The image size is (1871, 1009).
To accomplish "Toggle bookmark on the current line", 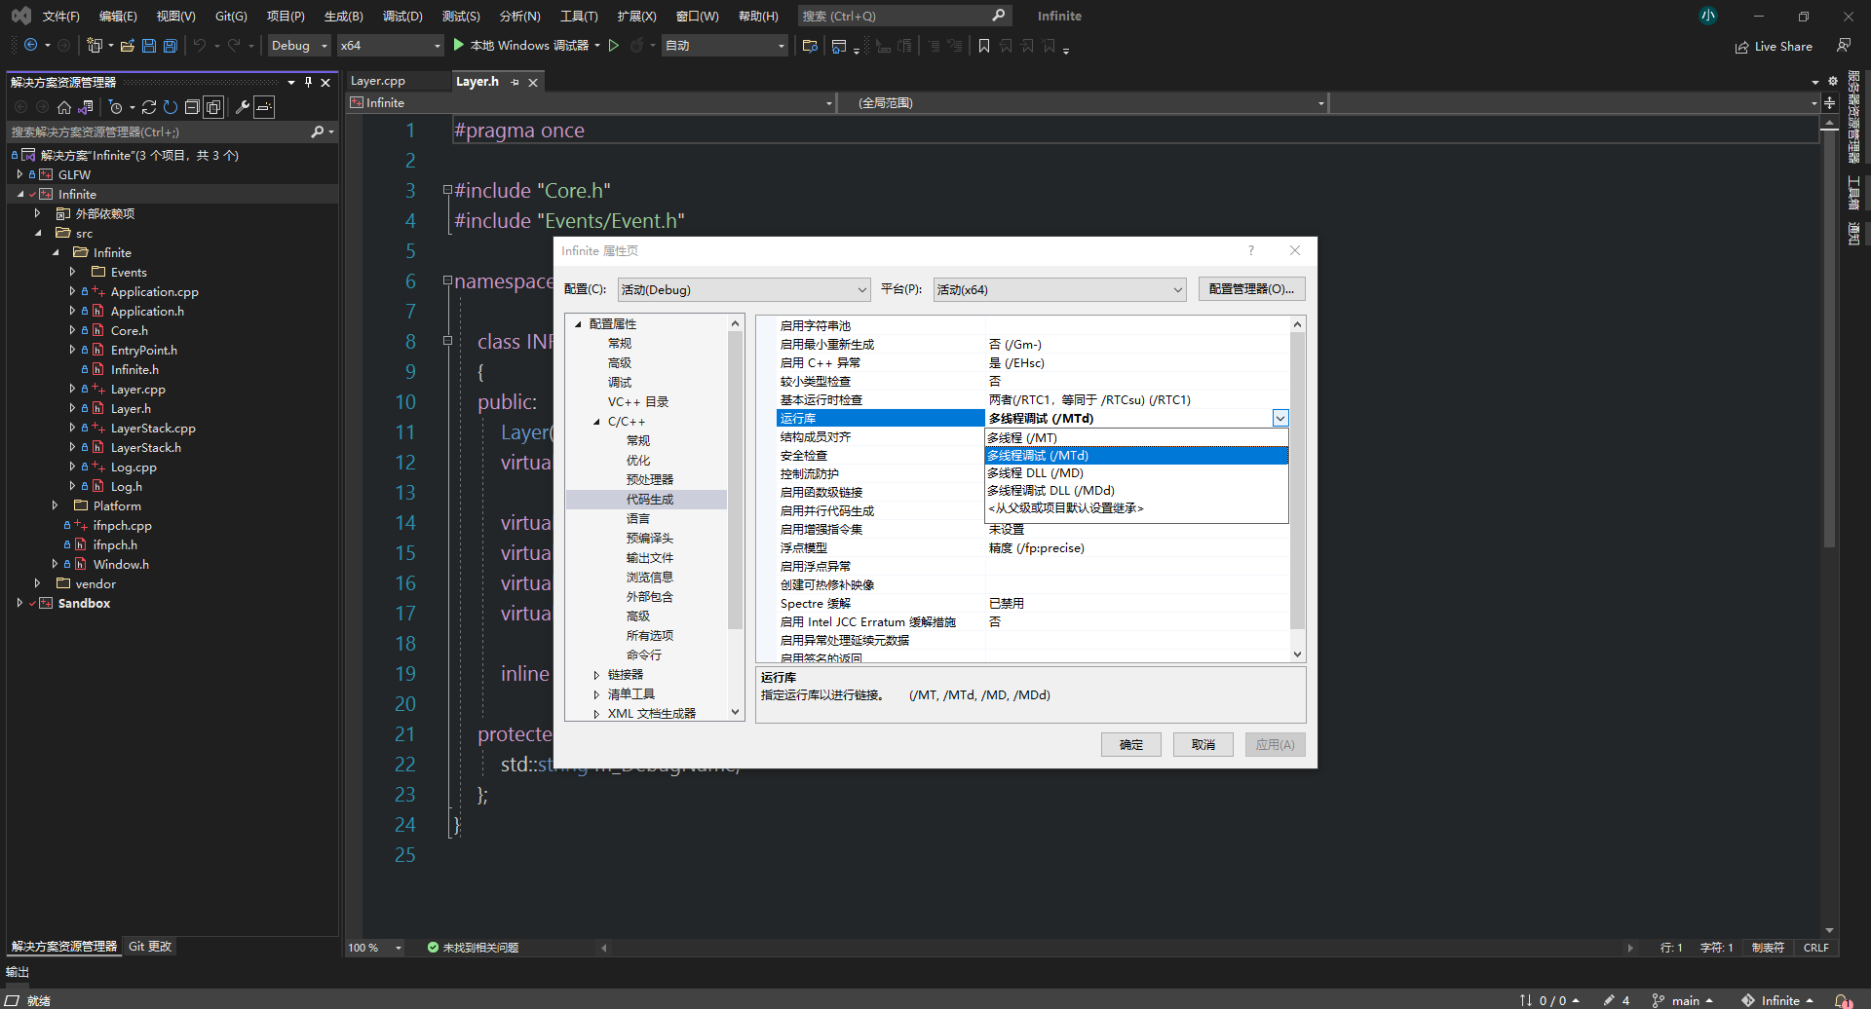I will tap(984, 45).
